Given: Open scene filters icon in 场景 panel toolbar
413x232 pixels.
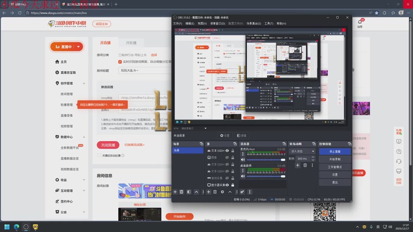Looking at the screenshot, I should coord(189,192).
